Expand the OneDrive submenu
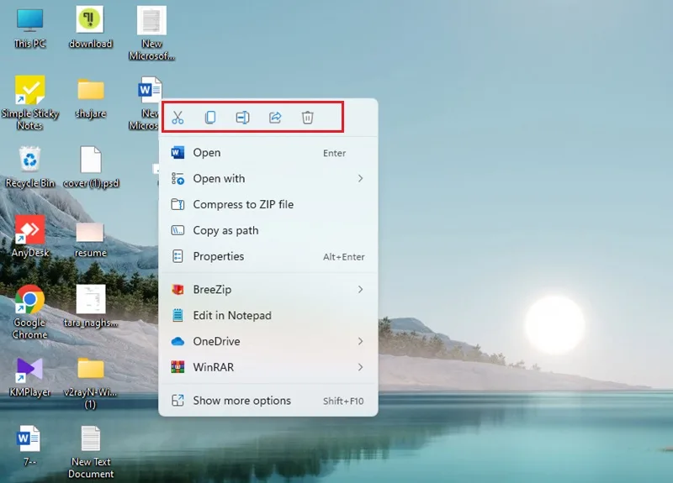Image resolution: width=673 pixels, height=483 pixels. [x=268, y=342]
